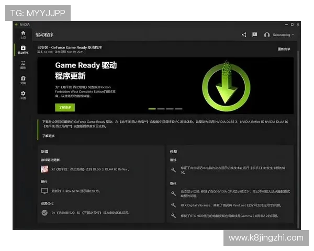Minimize the NVIDIA app window

pyautogui.click(x=286, y=25)
